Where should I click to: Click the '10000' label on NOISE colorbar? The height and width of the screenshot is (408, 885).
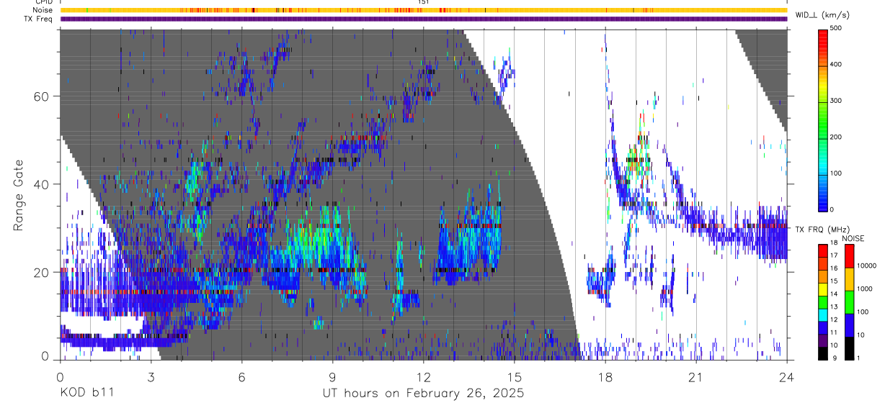tap(867, 266)
